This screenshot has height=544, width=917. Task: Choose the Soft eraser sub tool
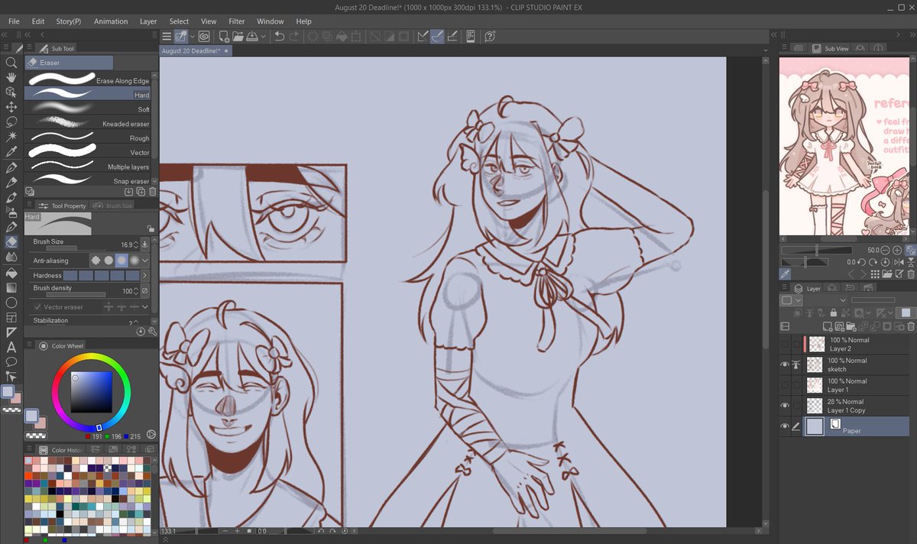(x=88, y=109)
